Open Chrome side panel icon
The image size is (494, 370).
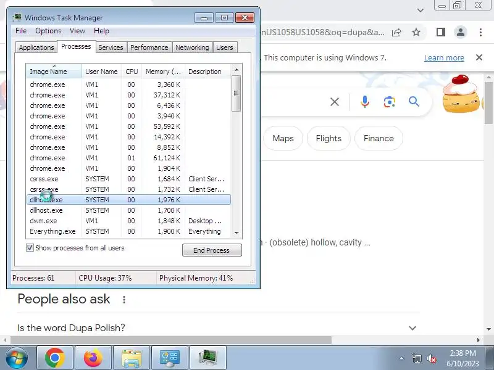(x=440, y=32)
